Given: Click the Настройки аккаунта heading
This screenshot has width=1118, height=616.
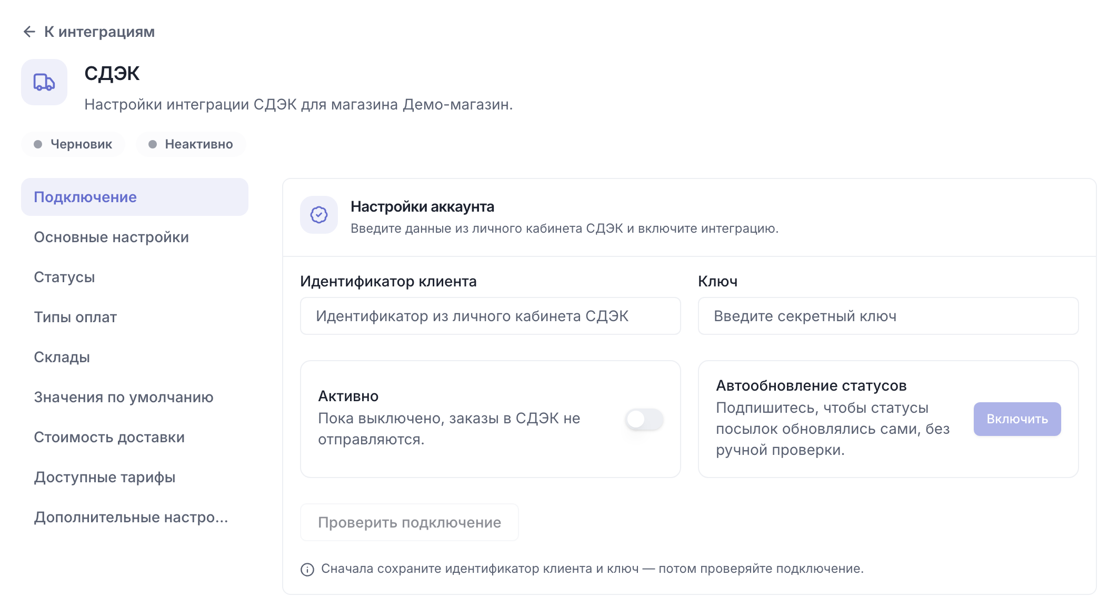Looking at the screenshot, I should pyautogui.click(x=422, y=206).
